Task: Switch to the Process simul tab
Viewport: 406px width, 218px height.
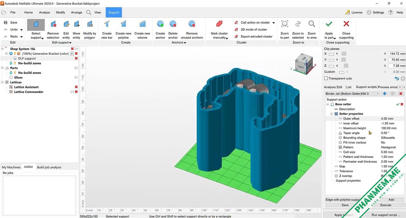Action: click(388, 87)
